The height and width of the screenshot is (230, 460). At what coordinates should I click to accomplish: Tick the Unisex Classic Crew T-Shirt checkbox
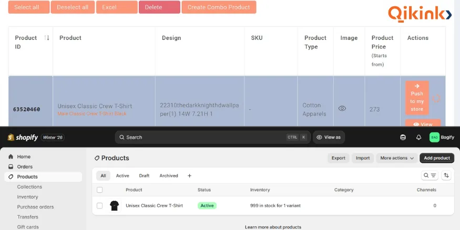[100, 206]
